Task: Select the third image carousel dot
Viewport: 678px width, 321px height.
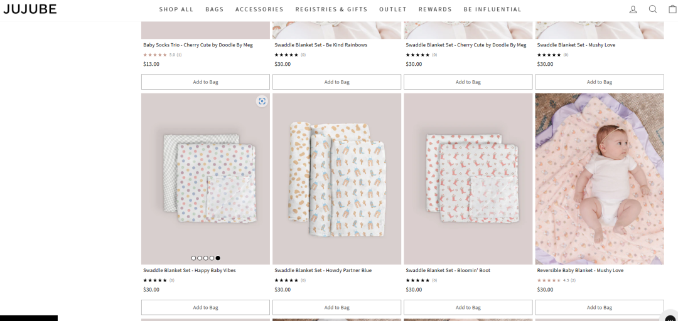Action: tap(206, 258)
